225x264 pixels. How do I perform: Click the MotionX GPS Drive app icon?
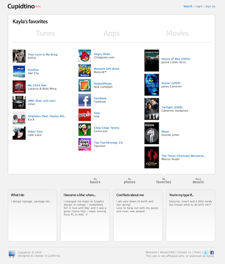click(x=85, y=70)
